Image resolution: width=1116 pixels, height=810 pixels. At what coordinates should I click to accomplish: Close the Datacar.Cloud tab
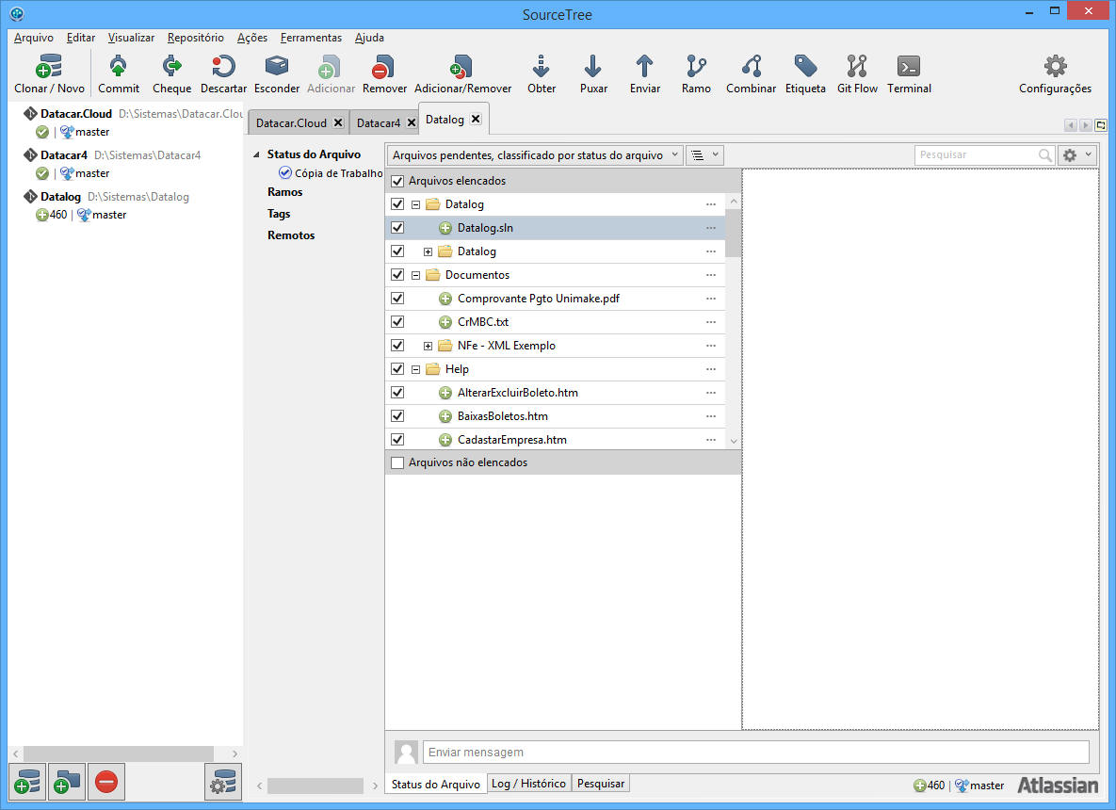pyautogui.click(x=338, y=122)
